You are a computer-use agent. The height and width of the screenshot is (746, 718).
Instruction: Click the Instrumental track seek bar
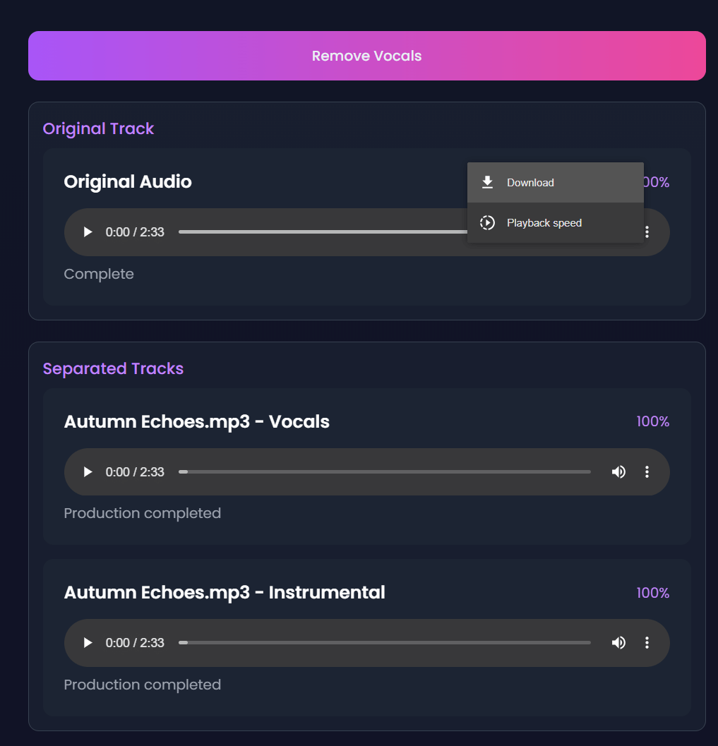pyautogui.click(x=385, y=642)
